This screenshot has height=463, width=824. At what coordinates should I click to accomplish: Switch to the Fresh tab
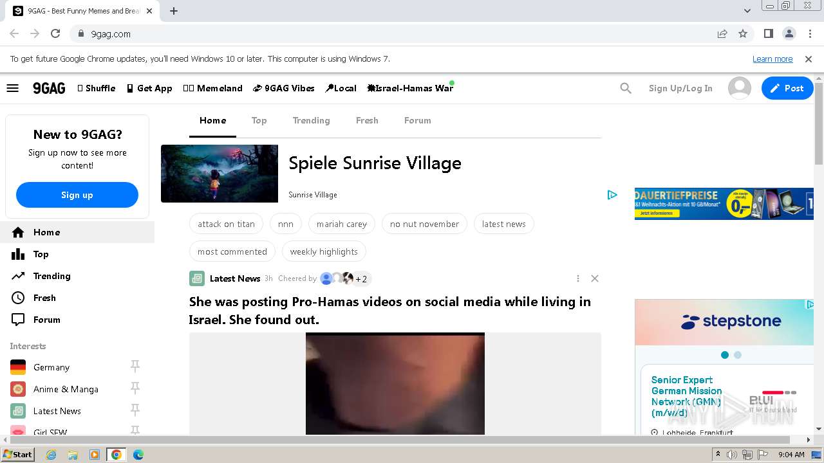367,120
